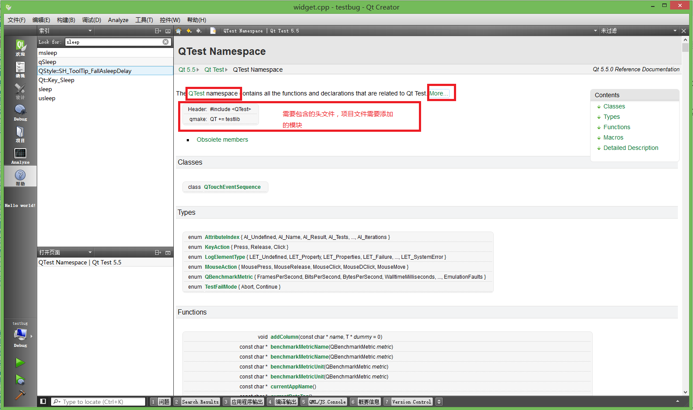Close the index (索引) side panel

point(168,31)
